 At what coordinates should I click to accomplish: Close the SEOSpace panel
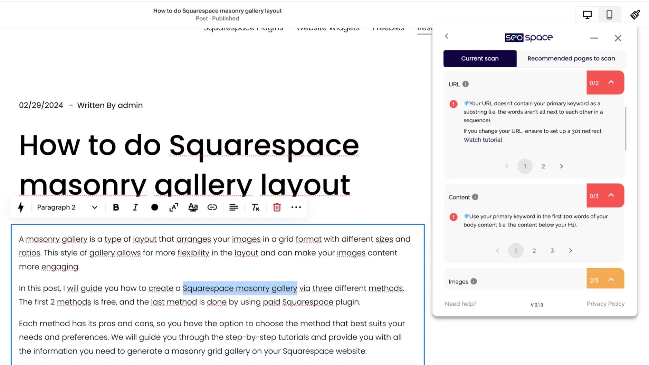[618, 38]
